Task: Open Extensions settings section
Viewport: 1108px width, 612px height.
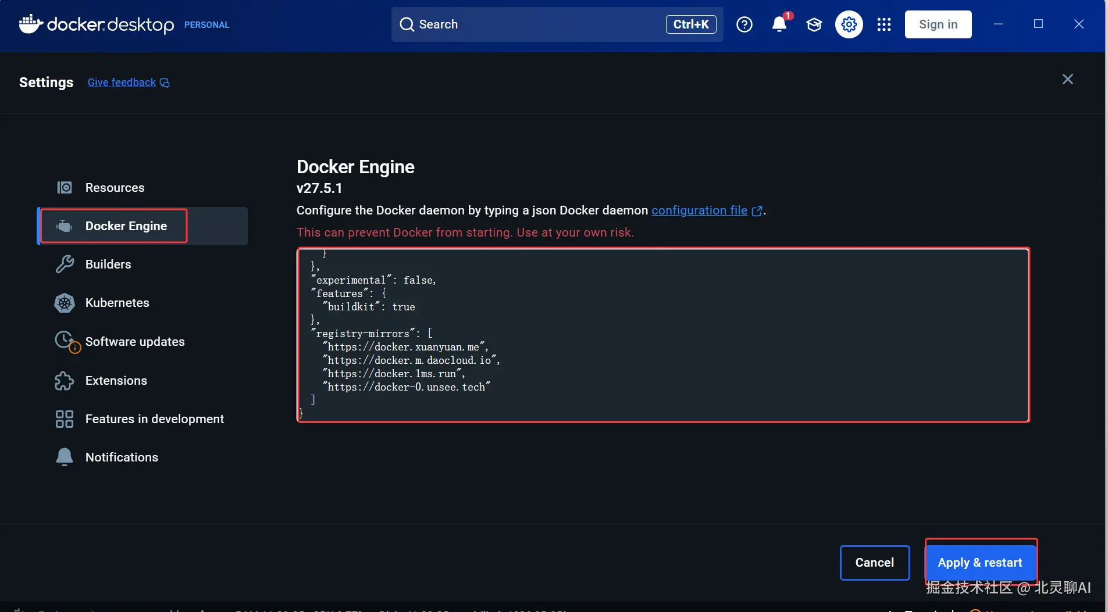Action: click(142, 381)
